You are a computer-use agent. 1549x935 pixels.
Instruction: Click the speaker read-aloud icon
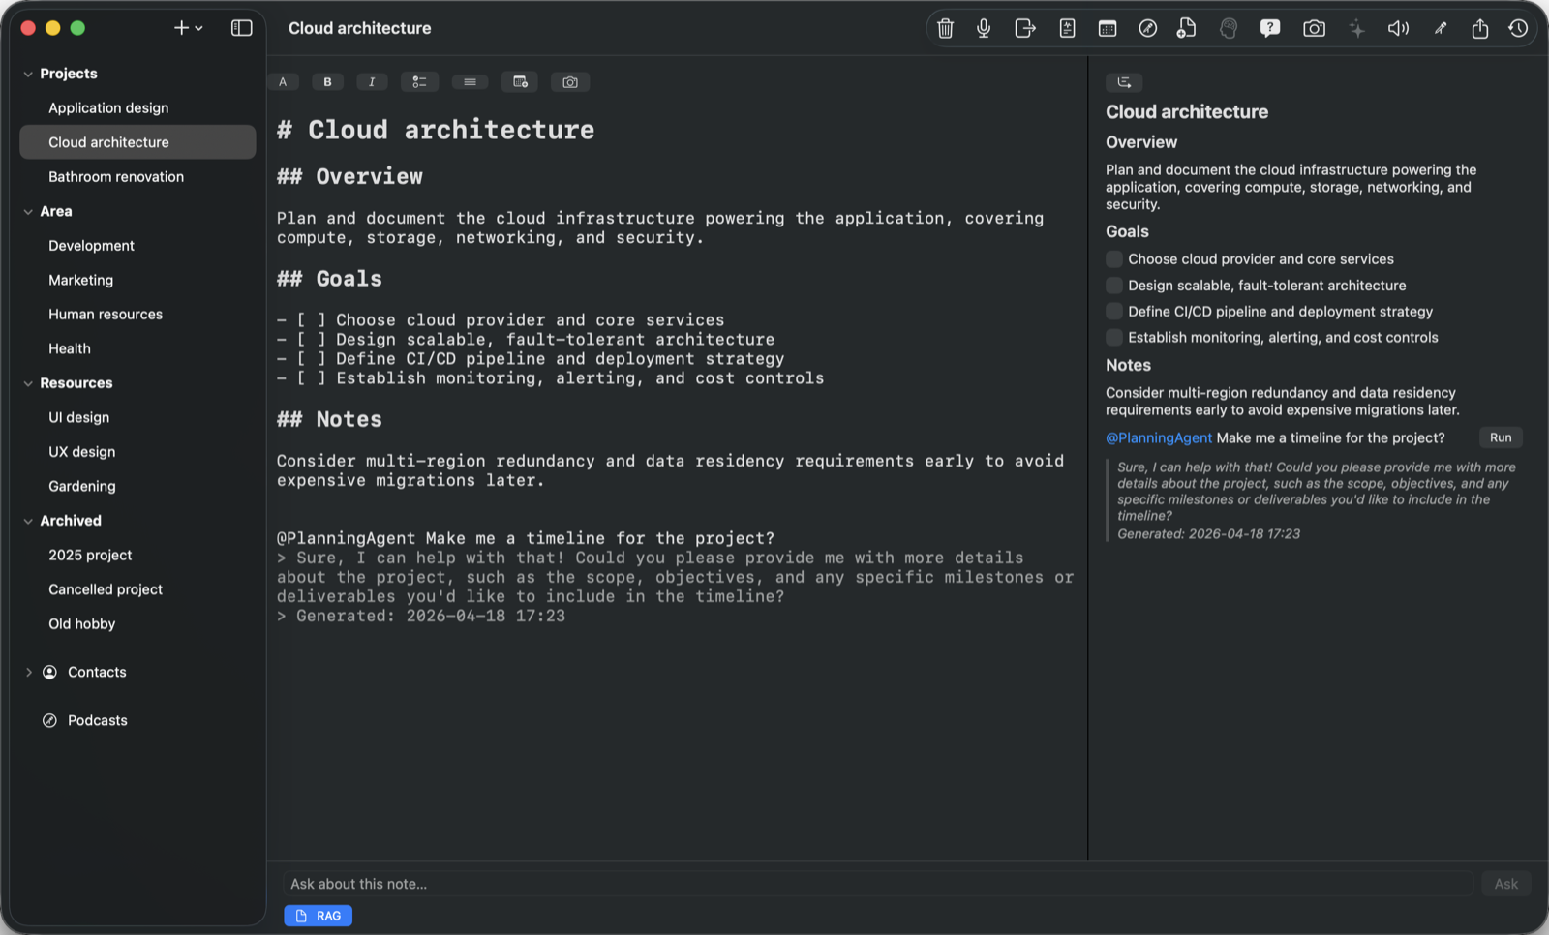coord(1398,29)
